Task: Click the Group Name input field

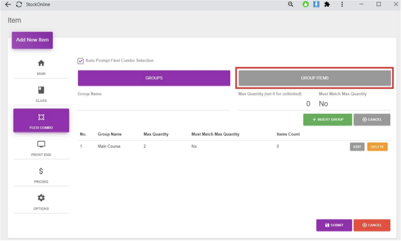Action: (x=154, y=104)
